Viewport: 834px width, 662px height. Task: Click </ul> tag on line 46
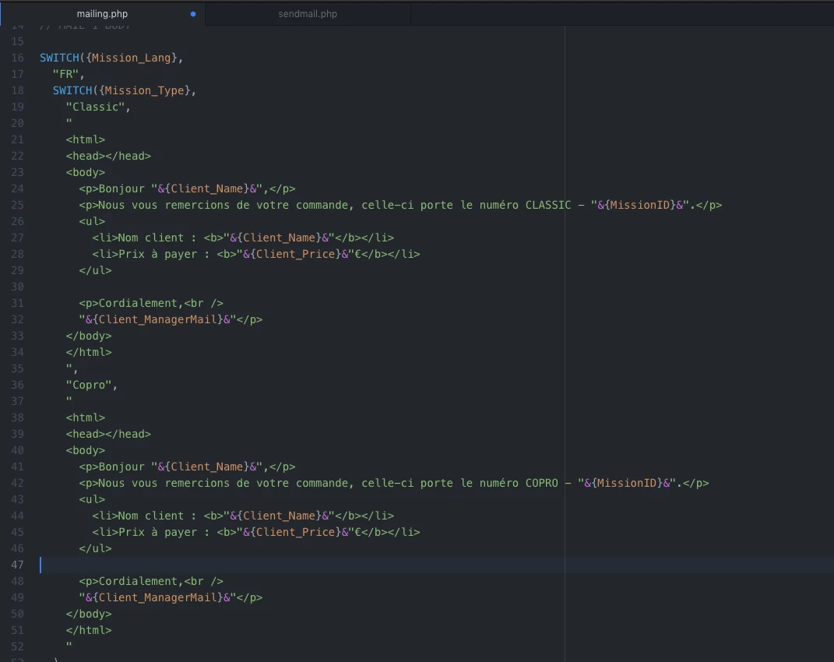tap(95, 548)
